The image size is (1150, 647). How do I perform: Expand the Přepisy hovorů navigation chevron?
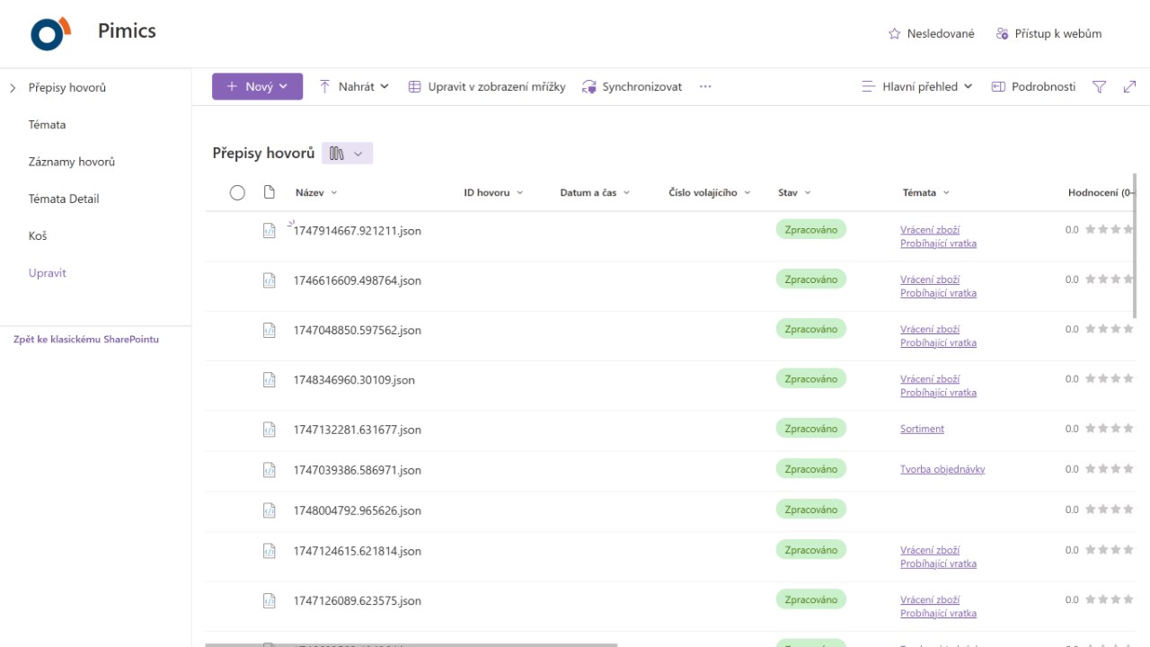(13, 88)
